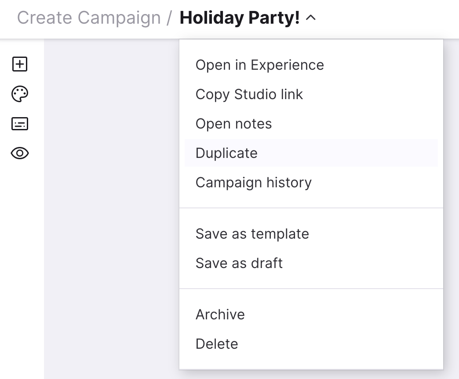Go back to Create Campaign breadcrumb
Screen dimensions: 459x379
click(89, 18)
